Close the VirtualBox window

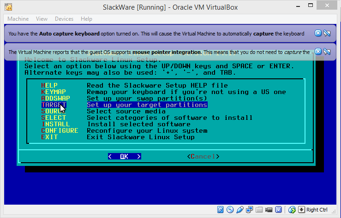(327, 6)
